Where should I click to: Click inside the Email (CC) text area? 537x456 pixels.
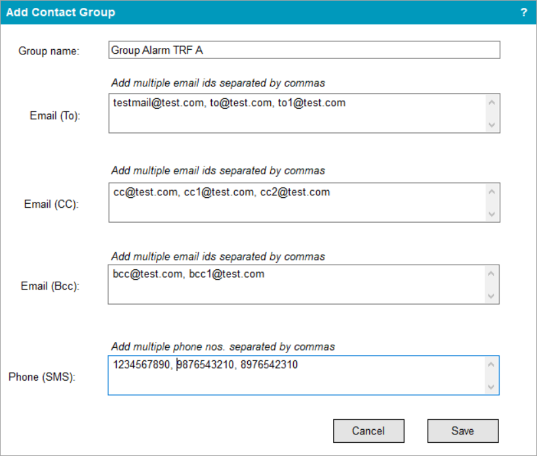click(x=297, y=202)
